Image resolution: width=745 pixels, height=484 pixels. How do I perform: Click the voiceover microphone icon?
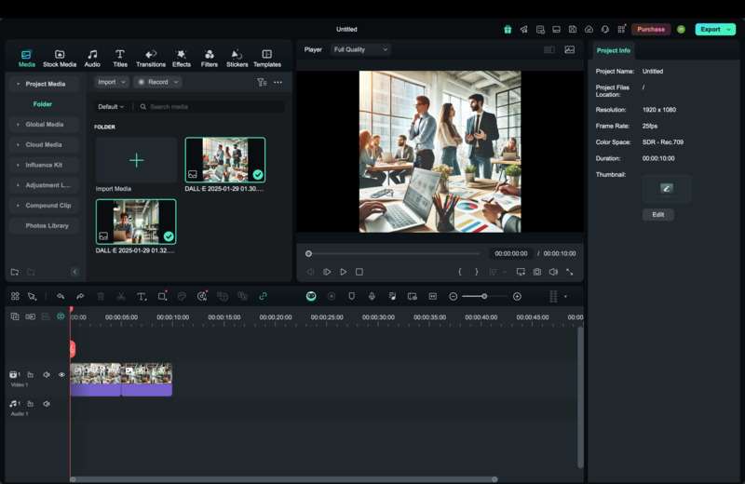pos(372,296)
